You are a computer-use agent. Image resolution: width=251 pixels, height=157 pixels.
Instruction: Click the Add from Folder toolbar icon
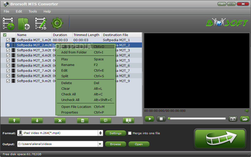24,24
